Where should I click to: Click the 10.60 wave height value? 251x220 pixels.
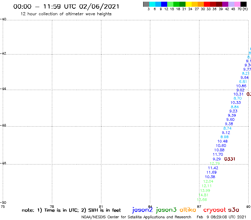click(221, 146)
